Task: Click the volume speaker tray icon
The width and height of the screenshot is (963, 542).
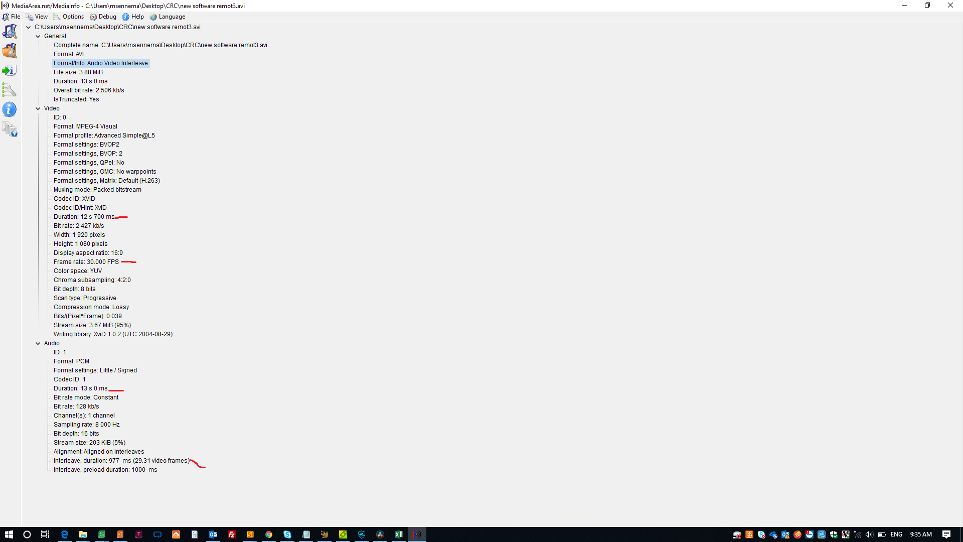Action: click(869, 534)
